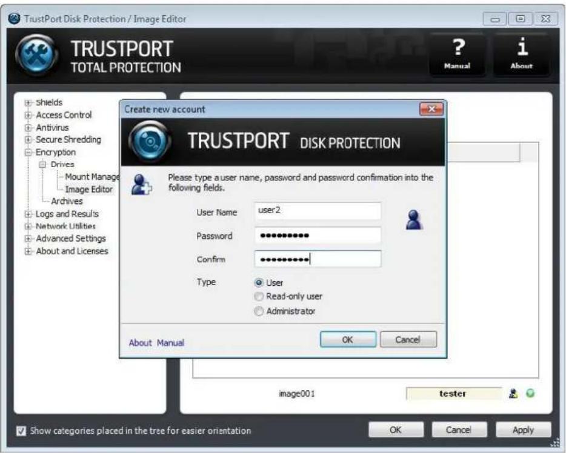This screenshot has width=566, height=453.
Task: Click the user account icon next to tester
Action: coord(513,394)
